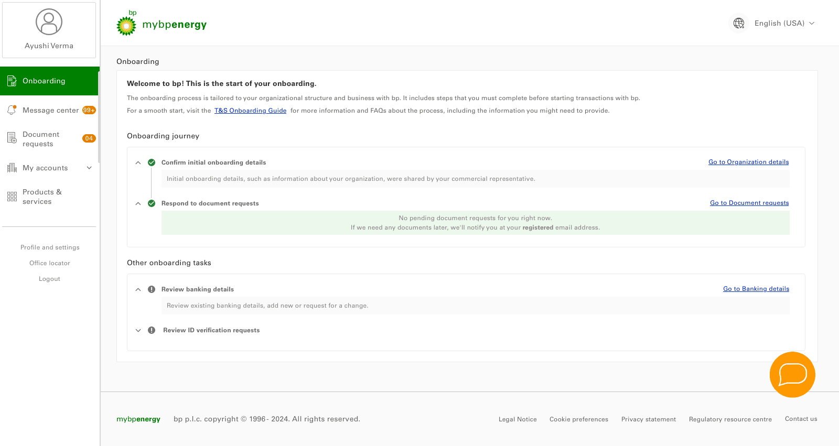Image resolution: width=839 pixels, height=446 pixels.
Task: Click the mybpenergy footer logo text
Action: click(138, 419)
